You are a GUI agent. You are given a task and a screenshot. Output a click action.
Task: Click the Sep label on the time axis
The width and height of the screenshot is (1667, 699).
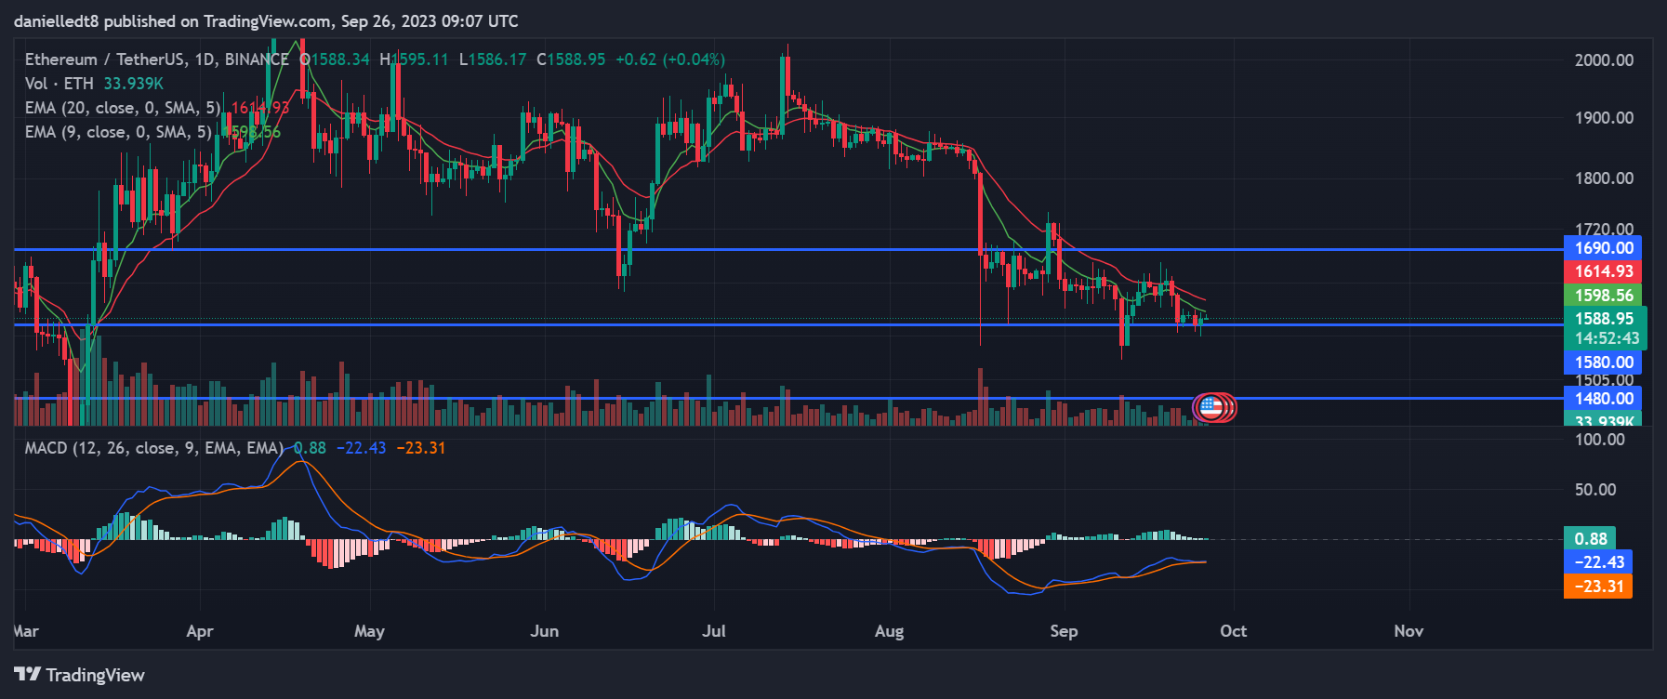click(x=1064, y=631)
